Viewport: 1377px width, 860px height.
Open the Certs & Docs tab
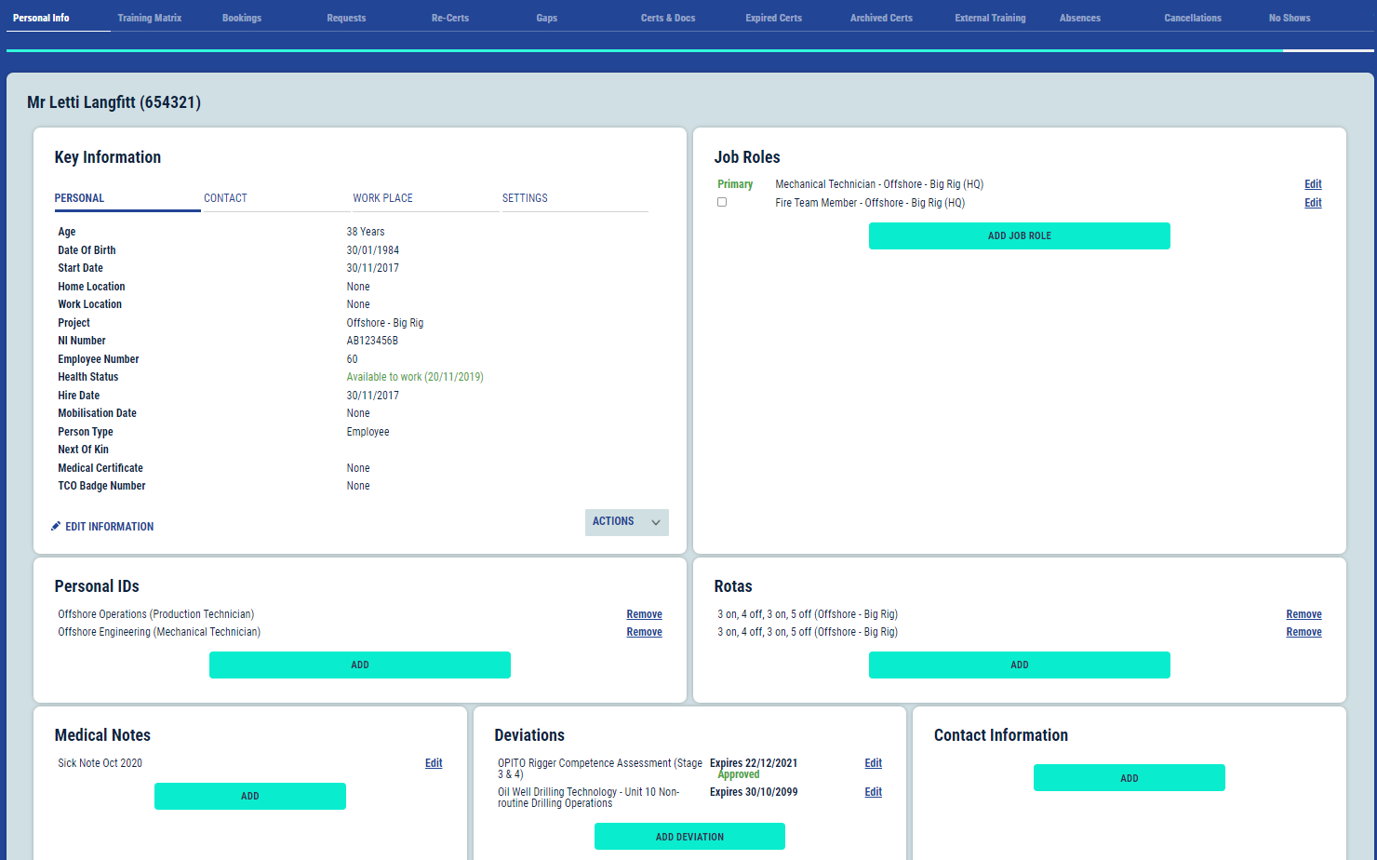[667, 18]
